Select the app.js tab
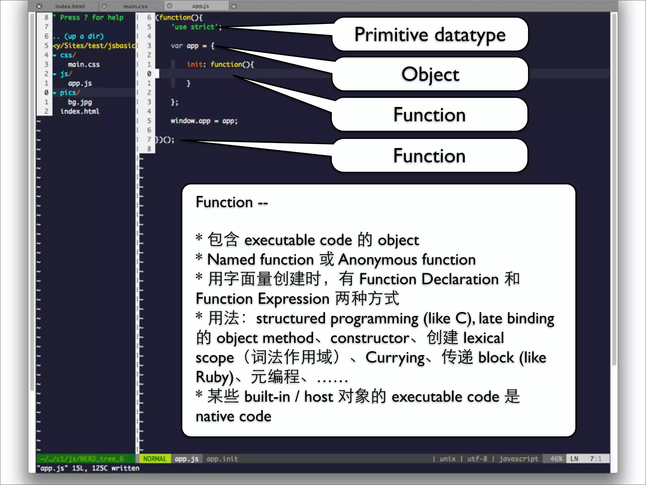646x485 pixels. 201,6
